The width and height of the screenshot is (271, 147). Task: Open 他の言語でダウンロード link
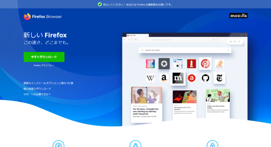pyautogui.click(x=37, y=89)
